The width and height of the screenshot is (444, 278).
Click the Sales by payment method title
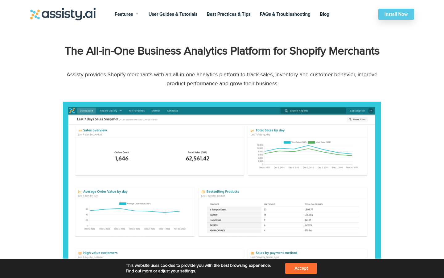click(276, 253)
